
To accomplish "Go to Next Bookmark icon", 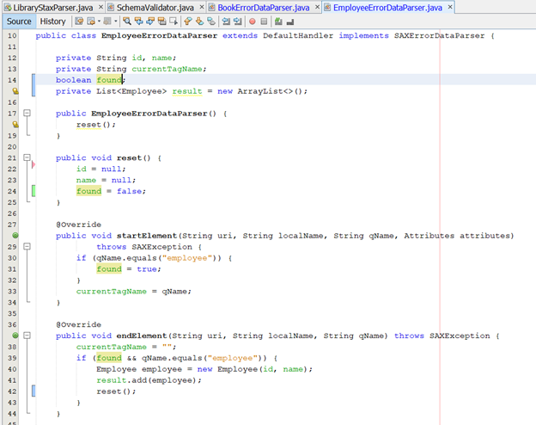I will pos(199,22).
